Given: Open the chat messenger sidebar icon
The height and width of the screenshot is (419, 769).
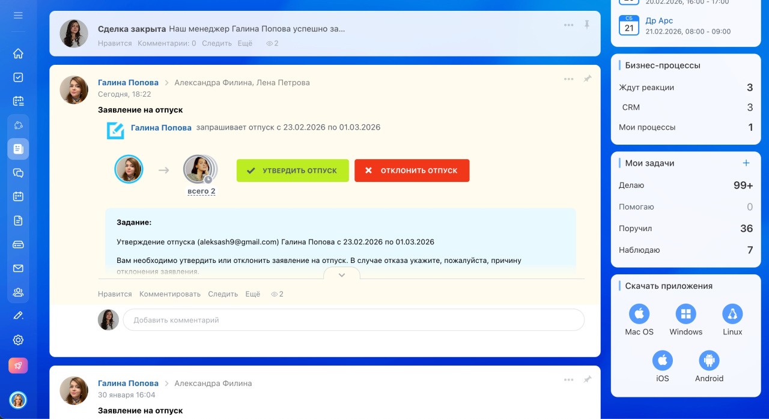Looking at the screenshot, I should [18, 173].
